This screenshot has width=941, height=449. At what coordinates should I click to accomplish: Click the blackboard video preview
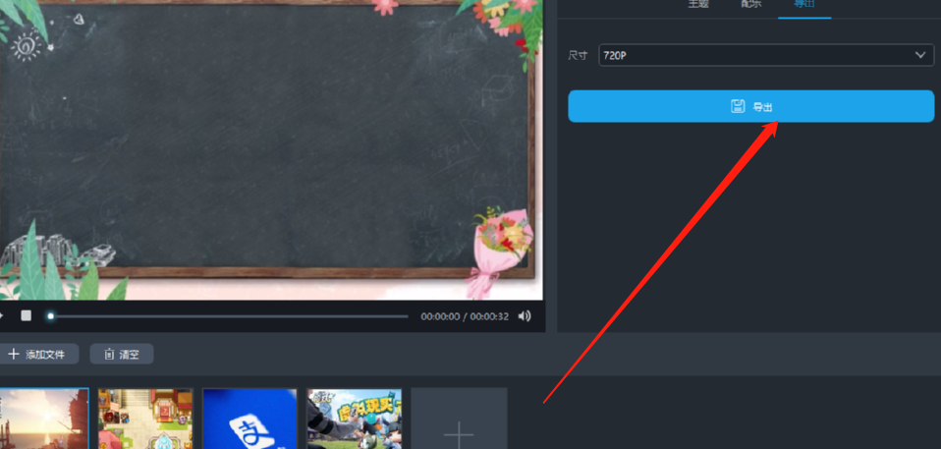coord(271,150)
